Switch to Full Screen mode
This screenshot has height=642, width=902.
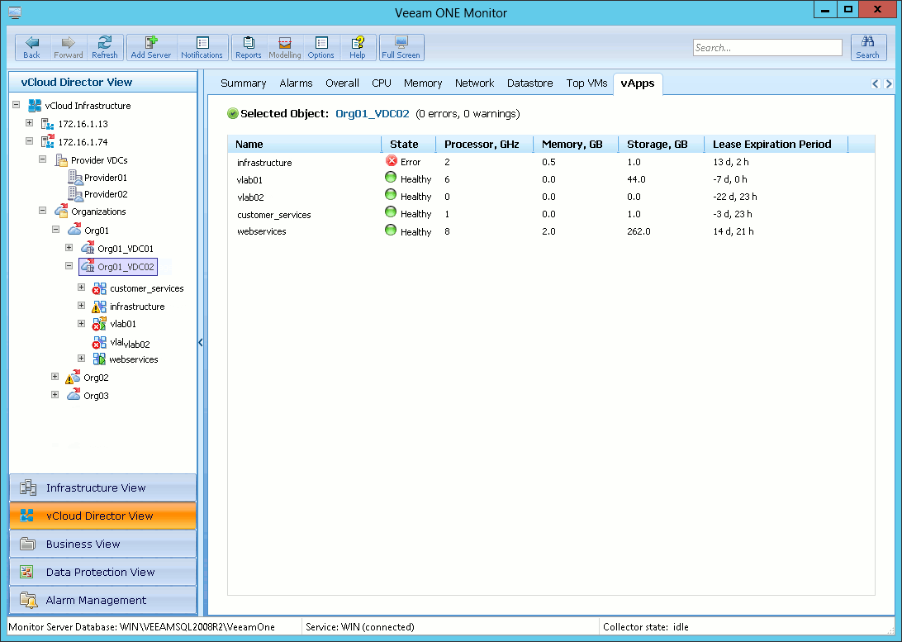pos(401,47)
